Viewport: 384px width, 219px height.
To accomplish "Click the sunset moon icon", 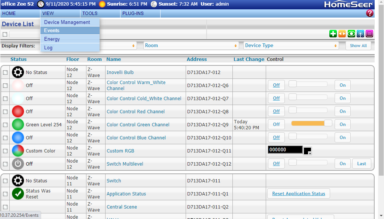I will tap(154, 4).
